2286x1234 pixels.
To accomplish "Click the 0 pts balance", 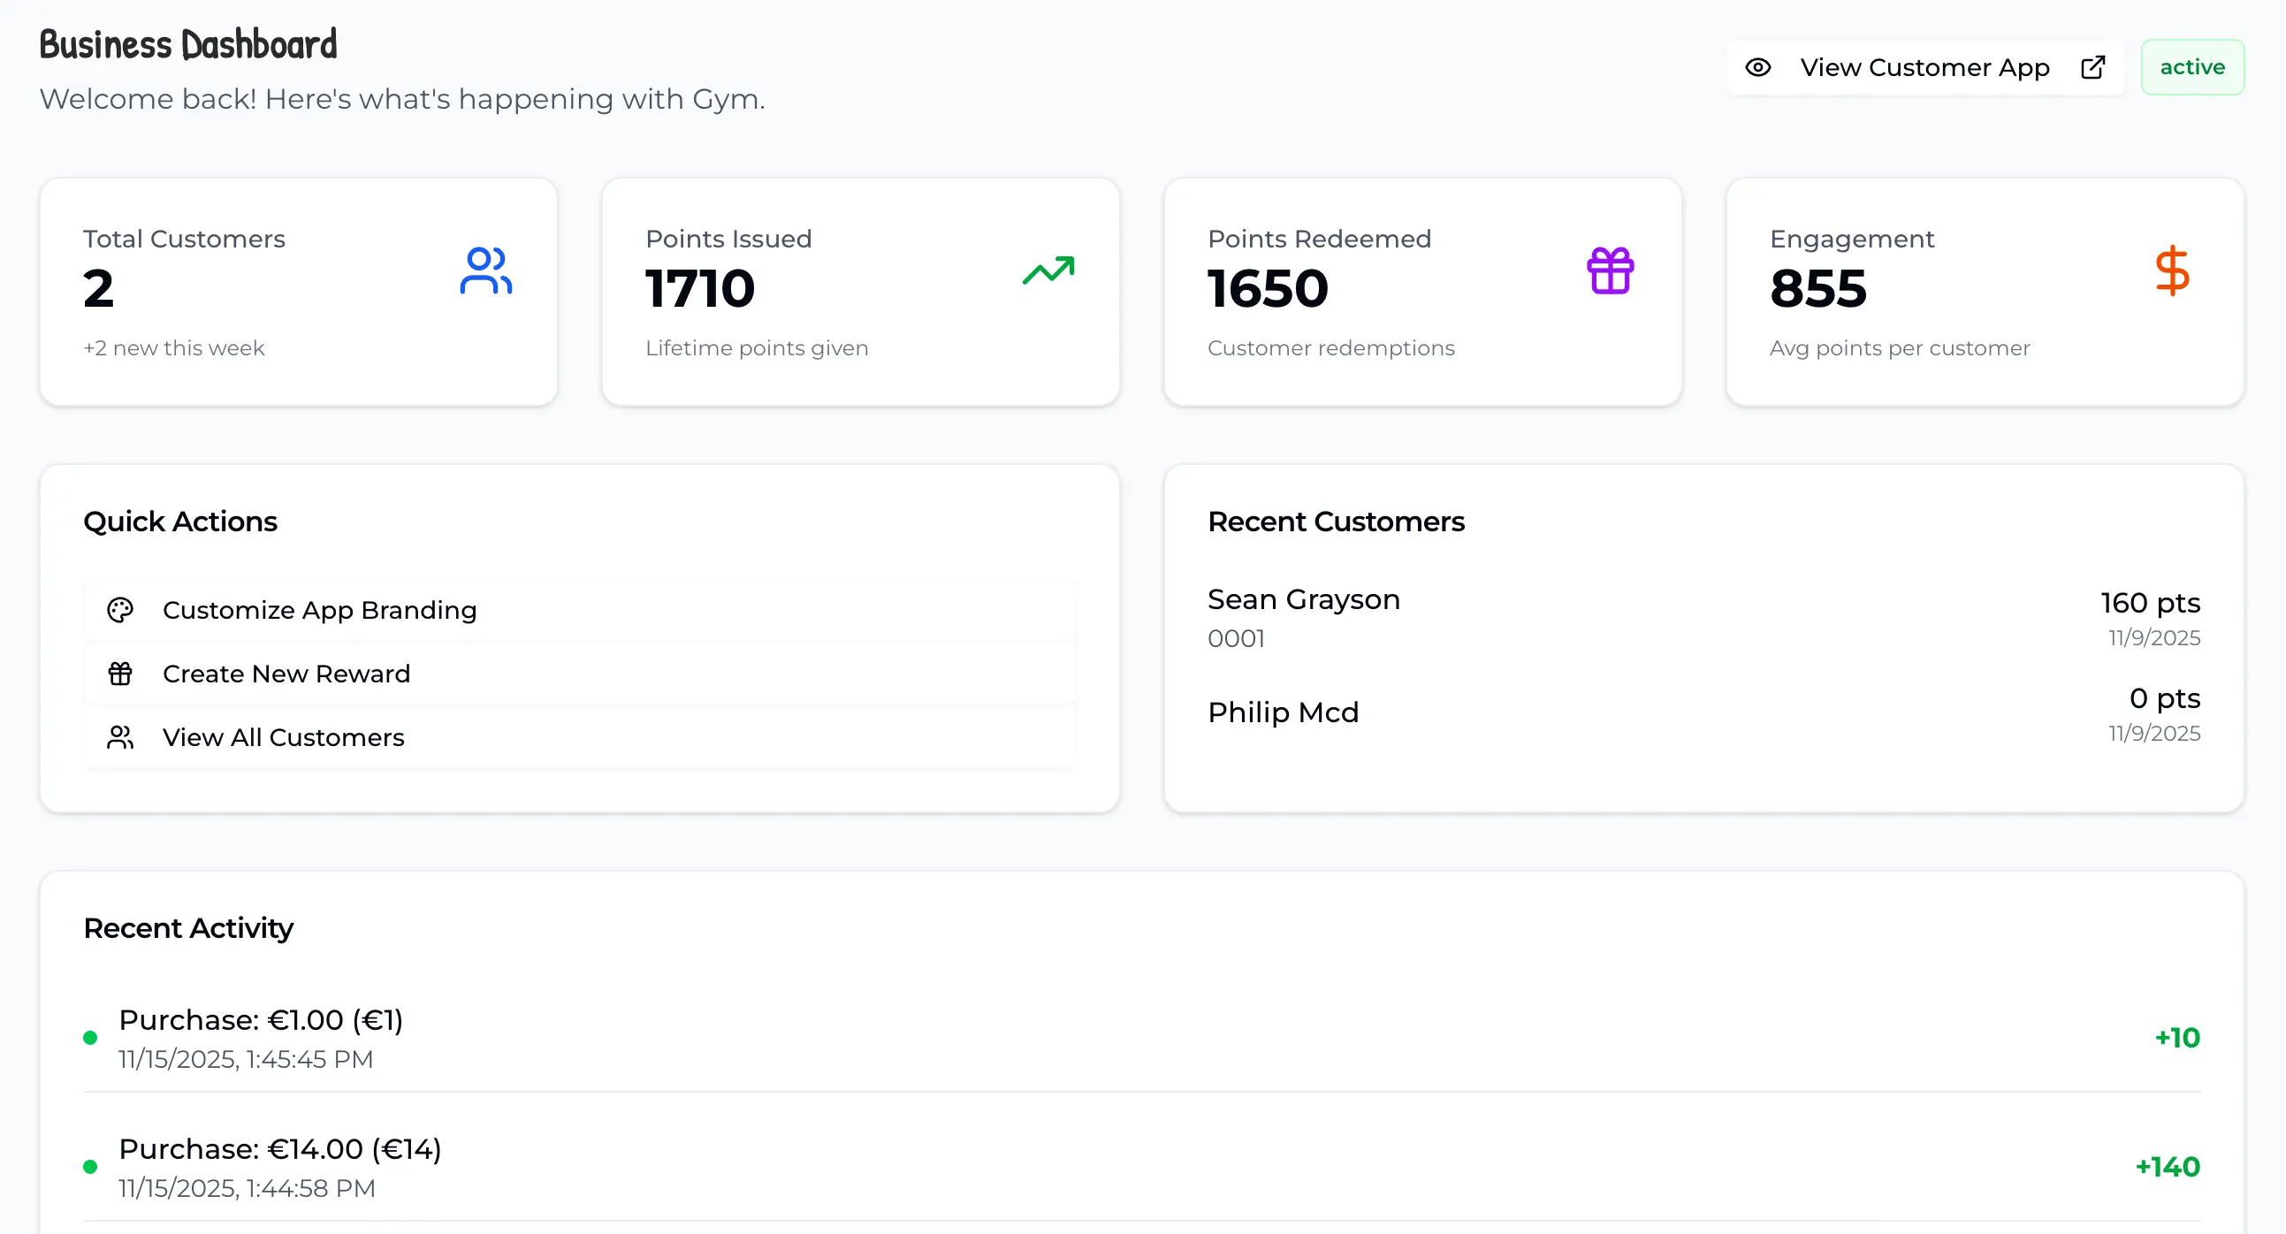I will pyautogui.click(x=2164, y=698).
